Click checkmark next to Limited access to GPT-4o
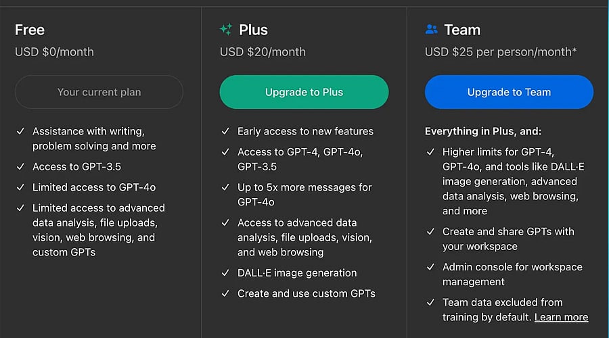 [20, 187]
